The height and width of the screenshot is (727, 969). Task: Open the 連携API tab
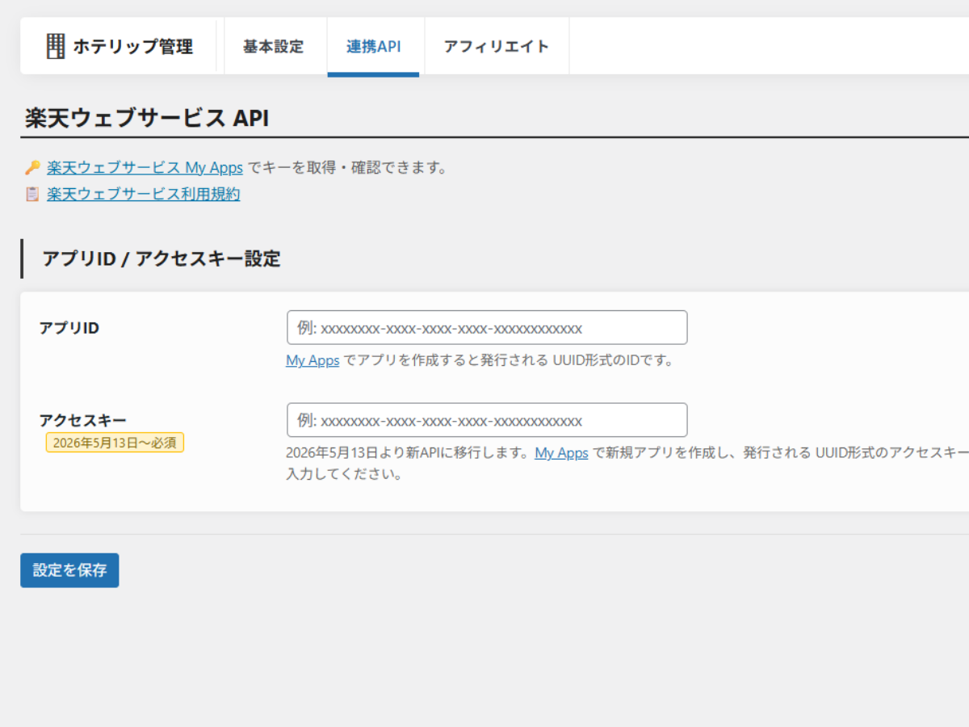[x=375, y=46]
